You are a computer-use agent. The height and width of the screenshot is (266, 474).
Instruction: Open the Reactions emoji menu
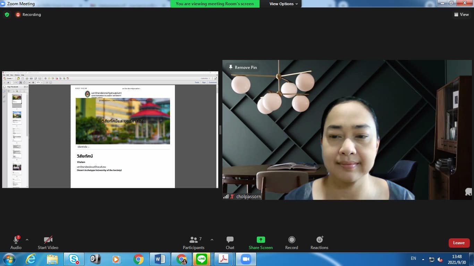pyautogui.click(x=319, y=240)
